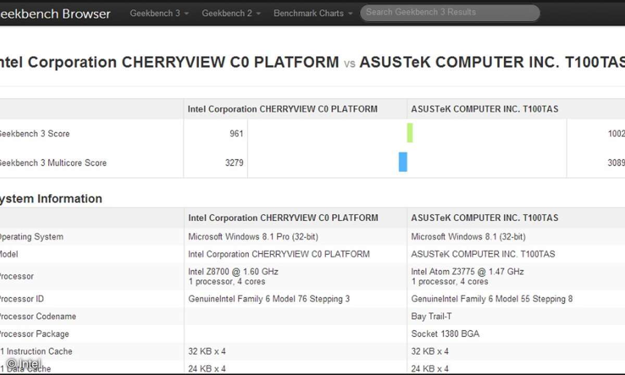Click the Intel Z8700 @ 1.60 GHz processor entry
The image size is (625, 375).
[233, 271]
